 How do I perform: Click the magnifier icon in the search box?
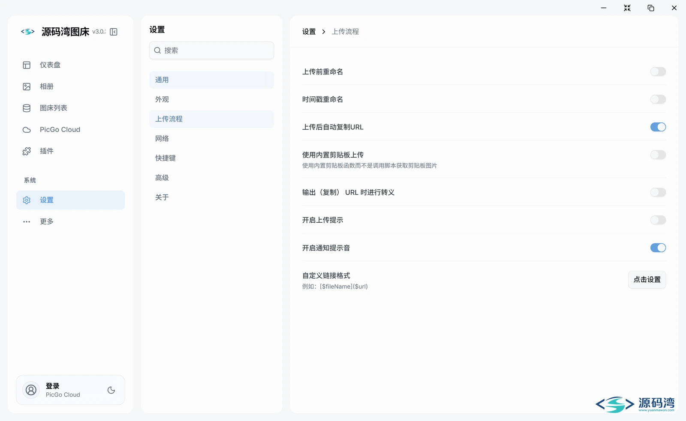pyautogui.click(x=157, y=51)
